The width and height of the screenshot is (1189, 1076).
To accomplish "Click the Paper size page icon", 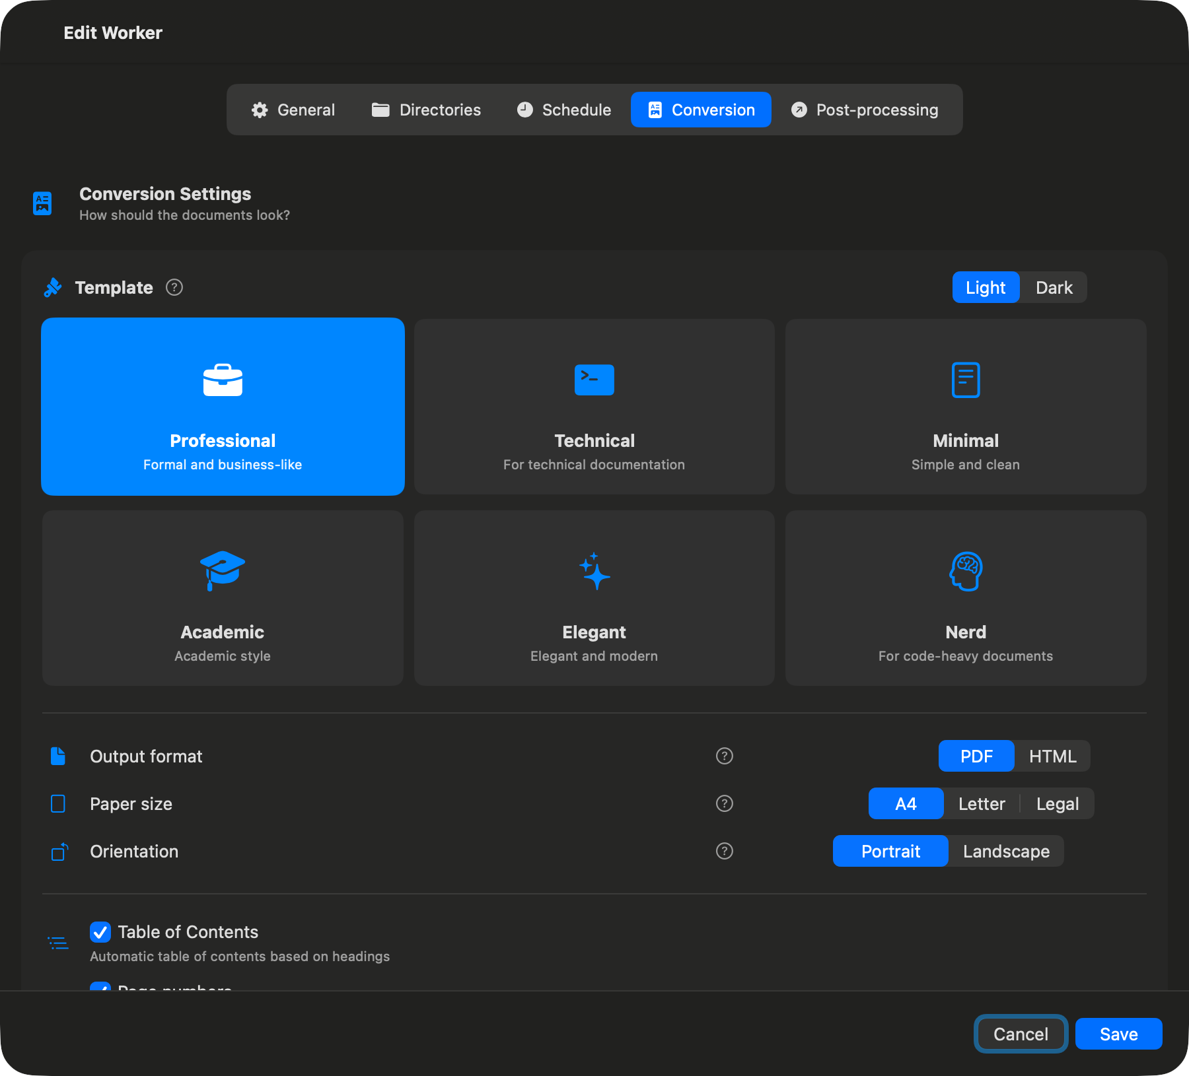I will [x=58, y=803].
